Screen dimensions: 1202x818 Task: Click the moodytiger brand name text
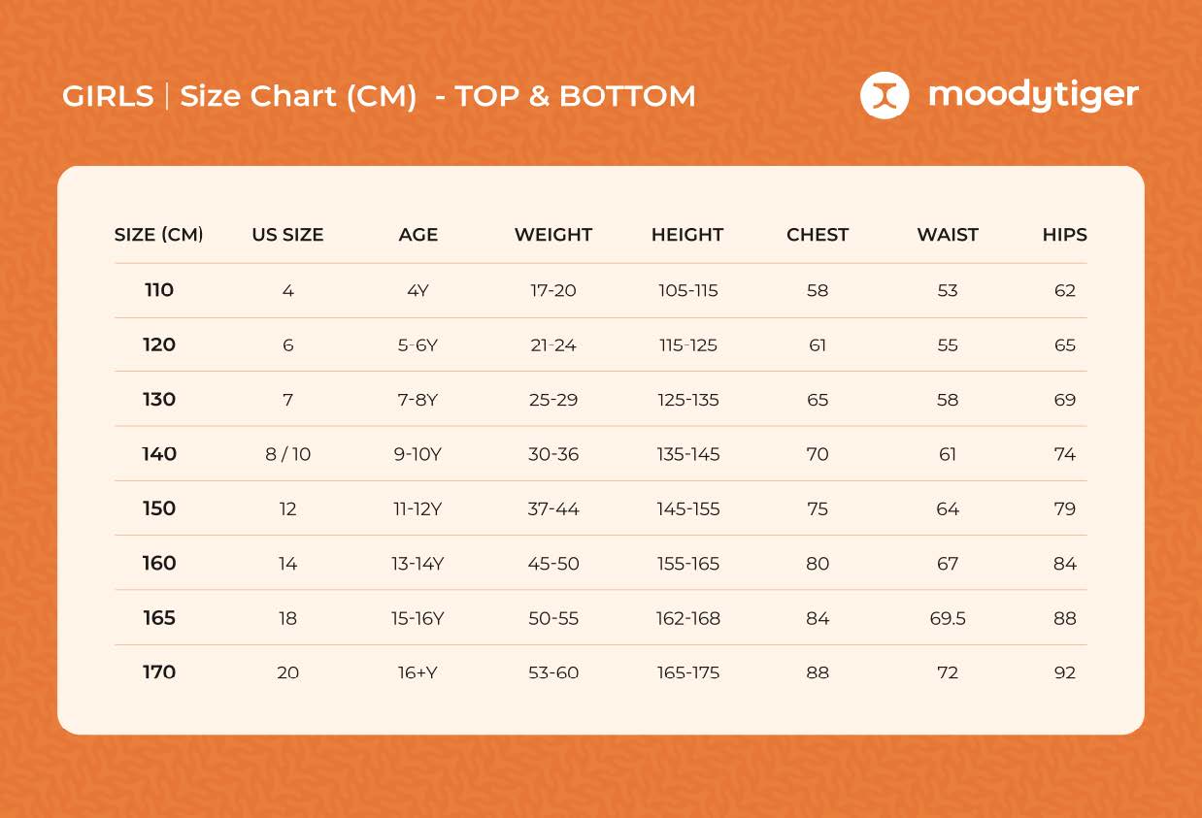1033,95
